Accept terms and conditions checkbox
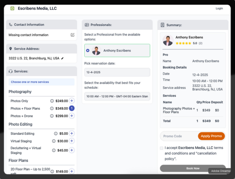 [x=162, y=148]
